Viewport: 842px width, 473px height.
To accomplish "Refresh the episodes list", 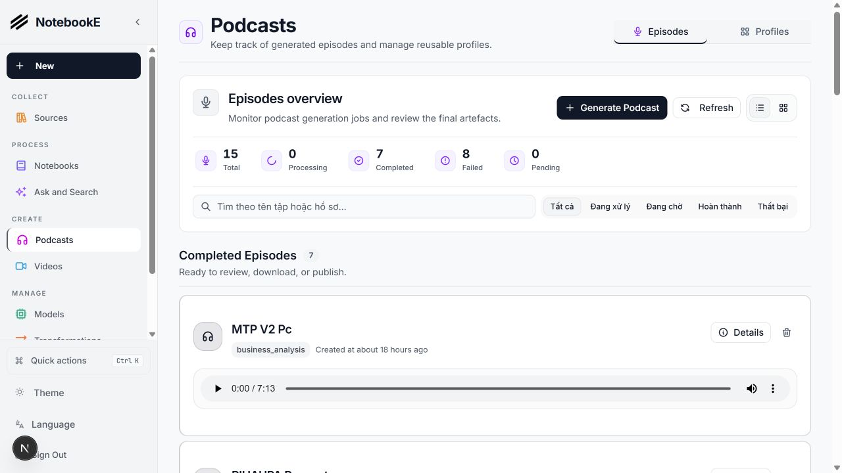I will 706,108.
